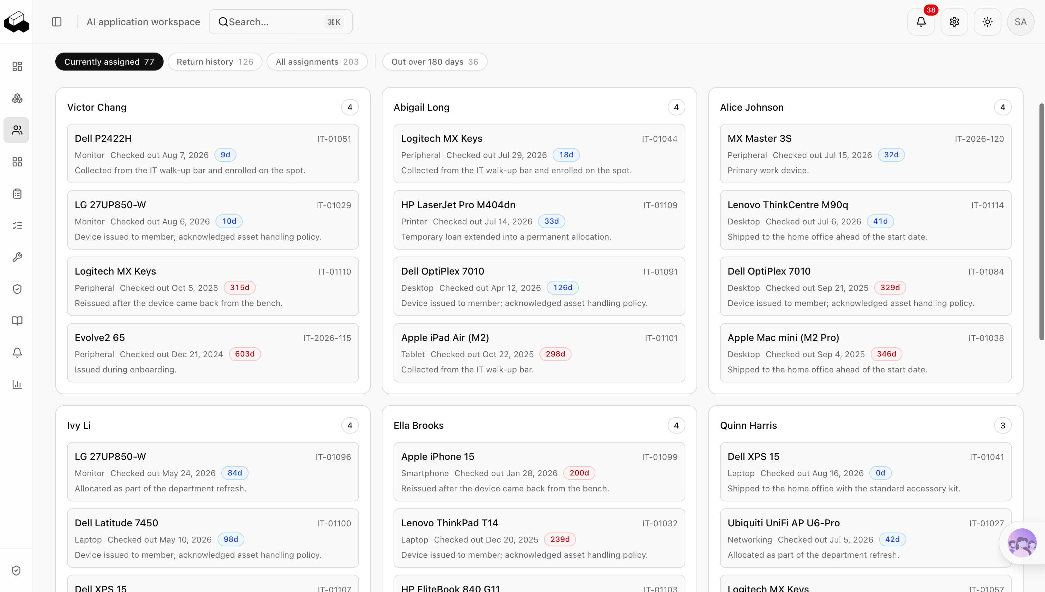
Task: Click Quinn Harris's count badge showing 3
Action: pyautogui.click(x=1003, y=426)
